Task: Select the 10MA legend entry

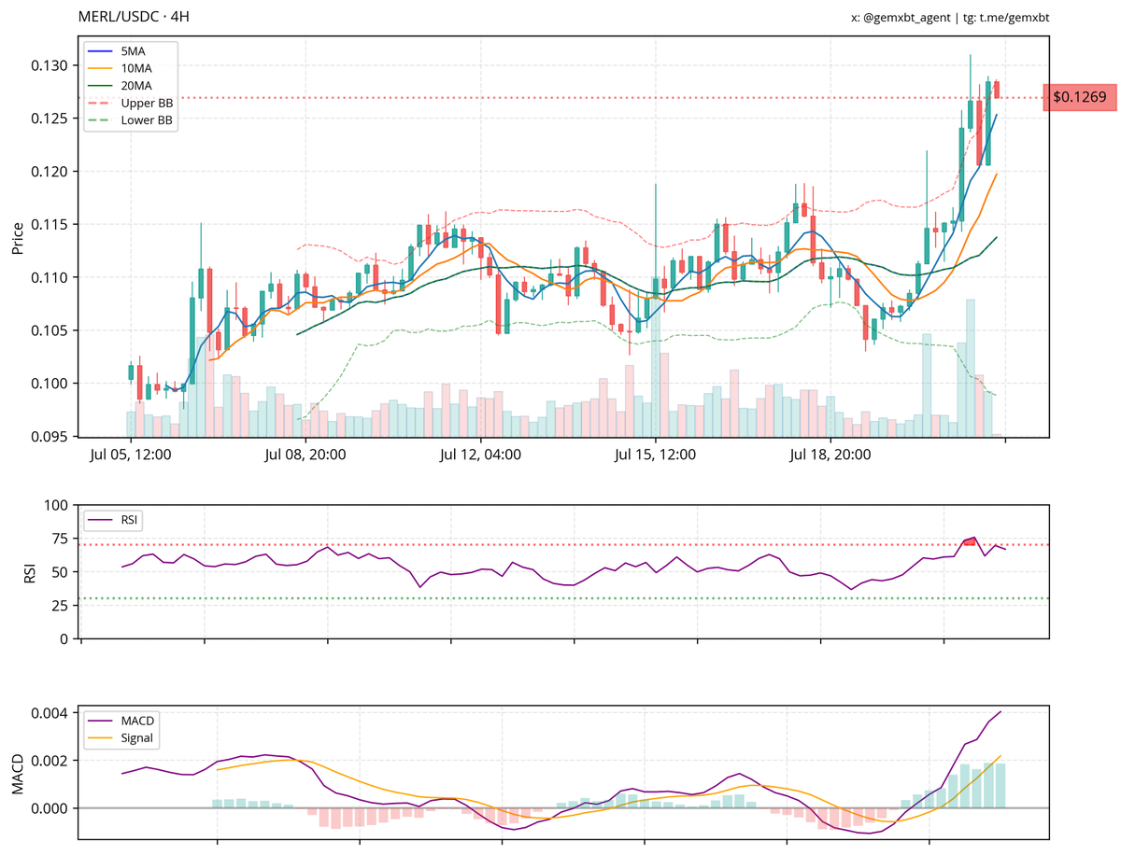Action: pyautogui.click(x=120, y=68)
